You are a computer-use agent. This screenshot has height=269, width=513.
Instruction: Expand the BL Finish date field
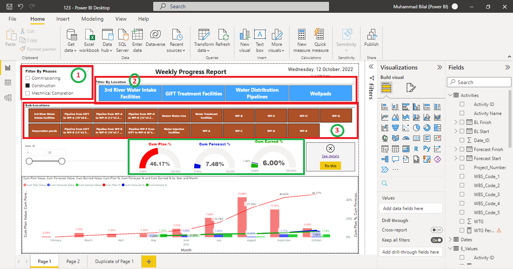[x=456, y=122]
